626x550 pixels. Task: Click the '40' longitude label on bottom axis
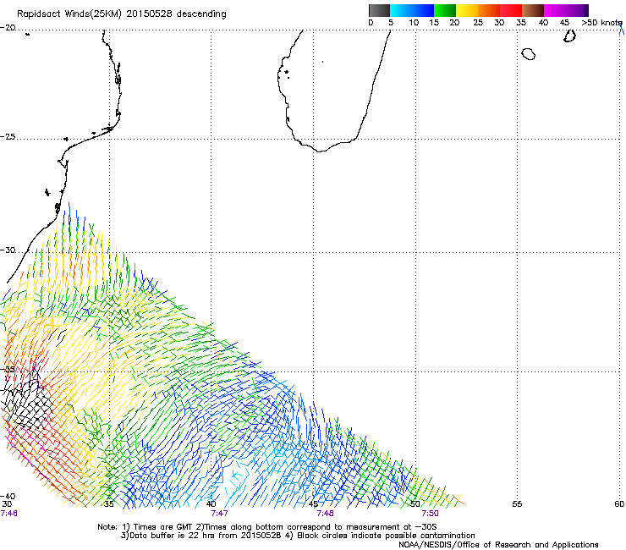(211, 504)
